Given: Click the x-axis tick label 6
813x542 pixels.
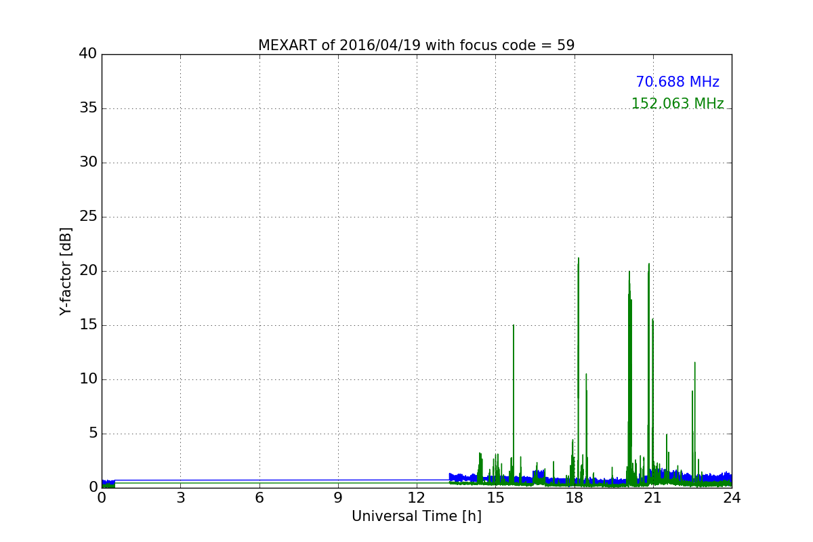Looking at the screenshot, I should 259,498.
